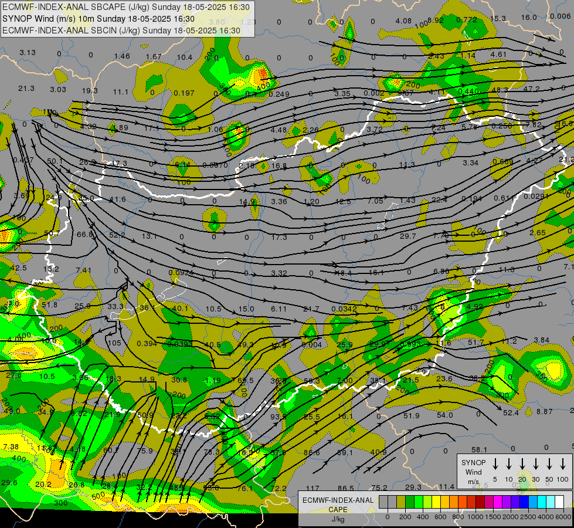Select the white swatch at the 6000 end
This screenshot has height=528, width=574.
click(559, 502)
